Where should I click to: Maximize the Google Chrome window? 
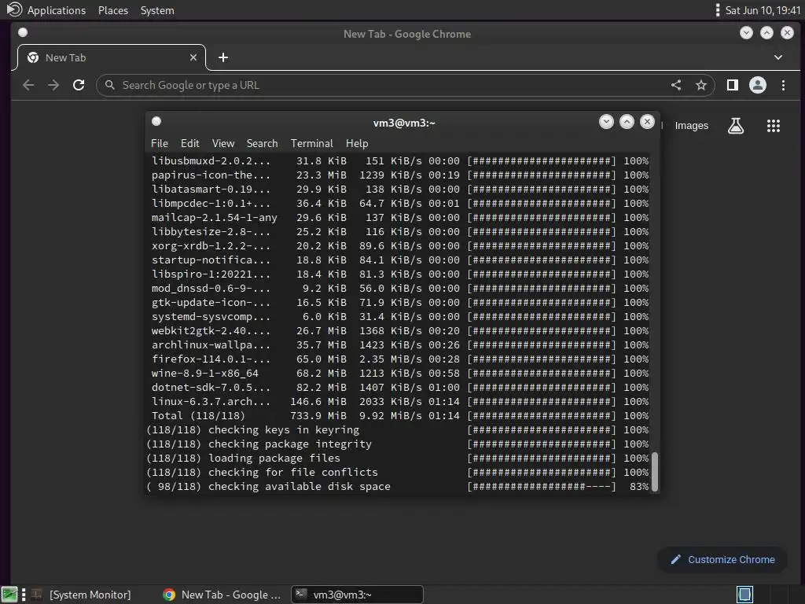(x=766, y=33)
